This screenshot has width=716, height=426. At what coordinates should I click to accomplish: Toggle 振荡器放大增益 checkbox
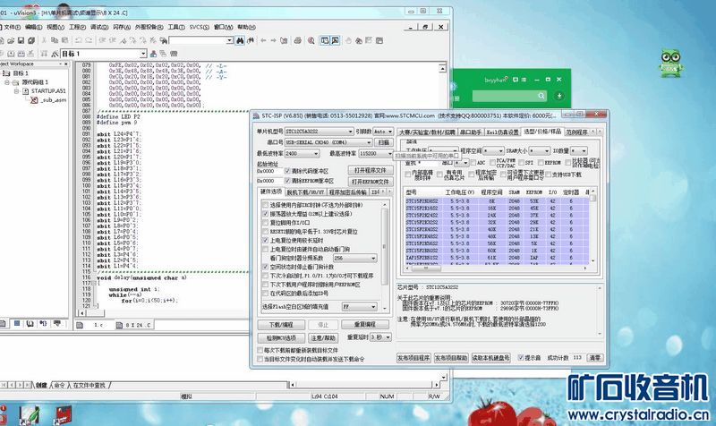tap(265, 214)
